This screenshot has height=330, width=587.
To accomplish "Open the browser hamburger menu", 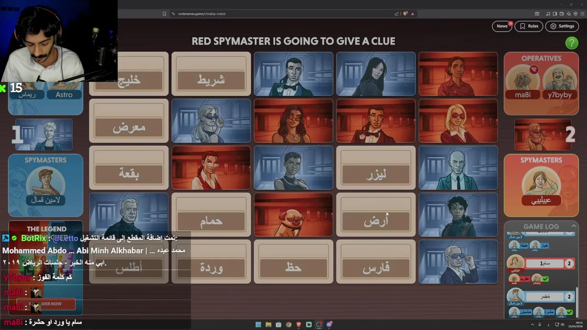I will tap(582, 14).
